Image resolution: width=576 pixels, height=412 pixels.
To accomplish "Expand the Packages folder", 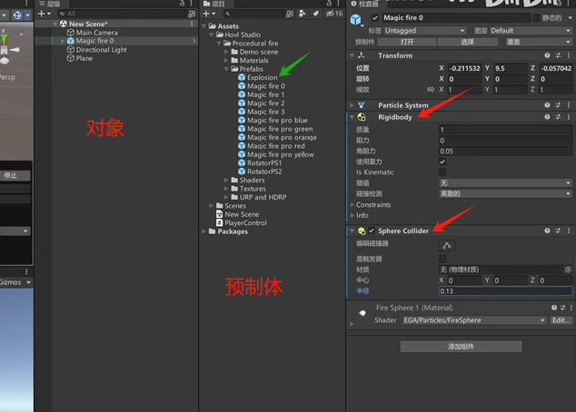I will pyautogui.click(x=204, y=231).
